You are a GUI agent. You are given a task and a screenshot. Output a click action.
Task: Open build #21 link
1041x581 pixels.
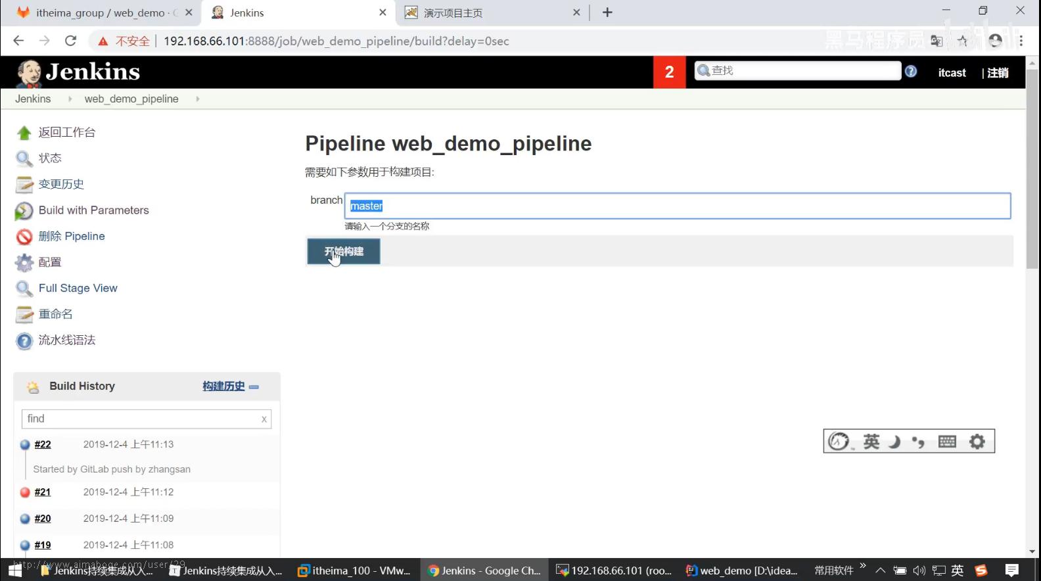pos(43,492)
